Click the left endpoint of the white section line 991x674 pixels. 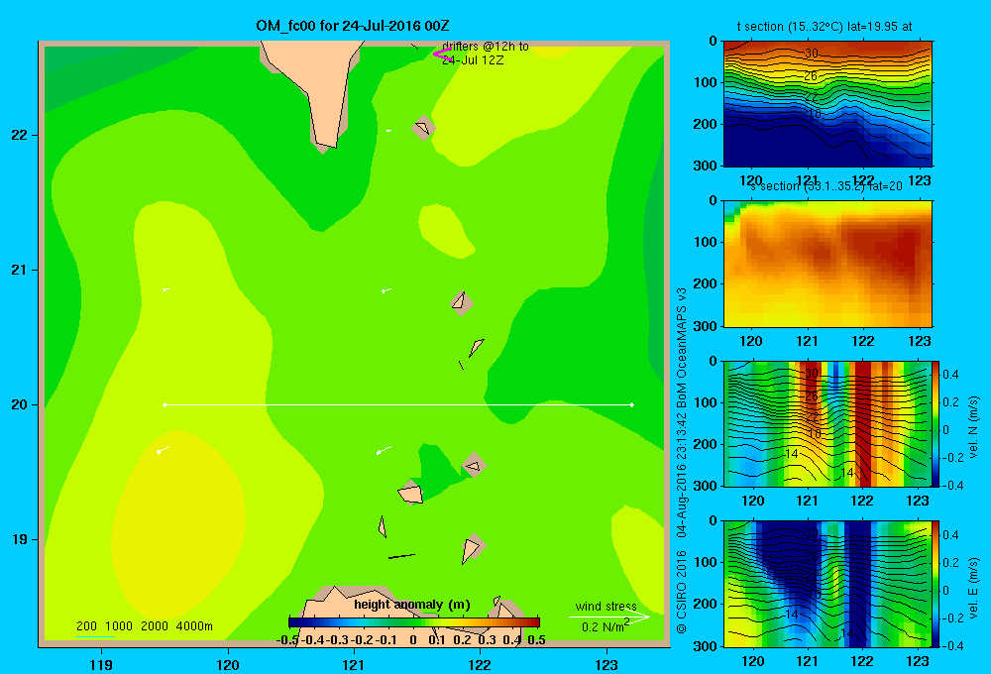165,404
